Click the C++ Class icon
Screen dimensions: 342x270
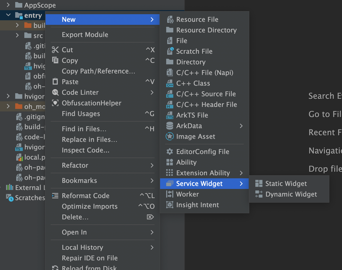click(x=169, y=83)
